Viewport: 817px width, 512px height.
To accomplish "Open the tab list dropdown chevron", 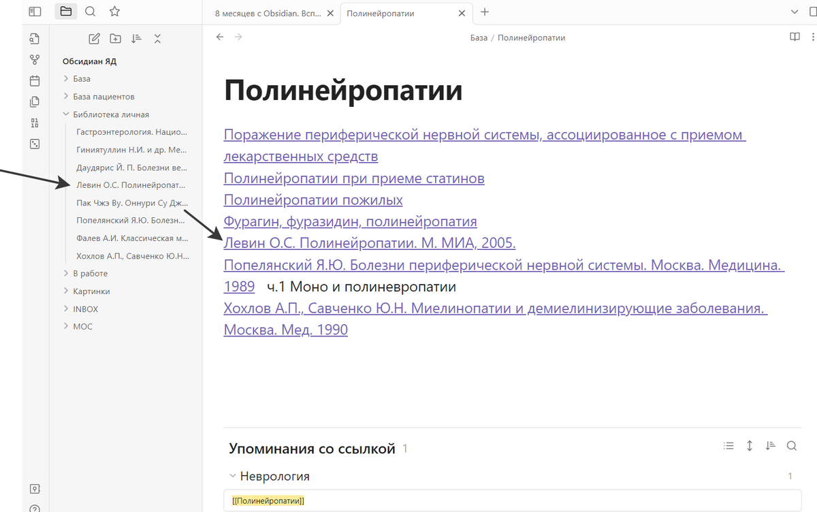I will pyautogui.click(x=794, y=12).
